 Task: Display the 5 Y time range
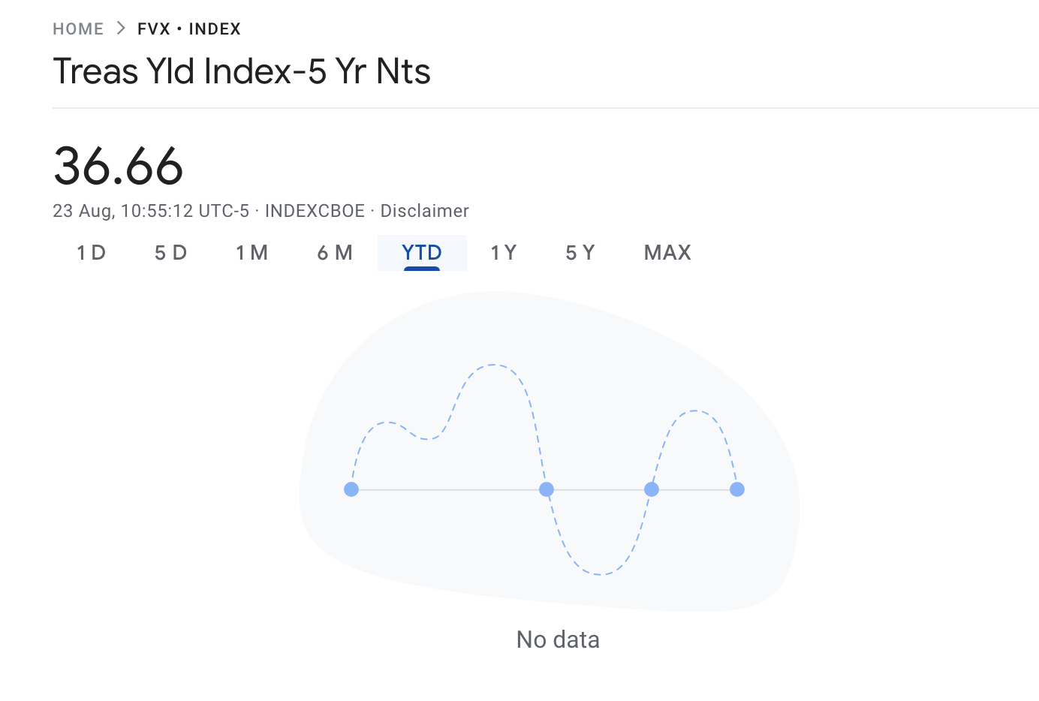click(580, 253)
